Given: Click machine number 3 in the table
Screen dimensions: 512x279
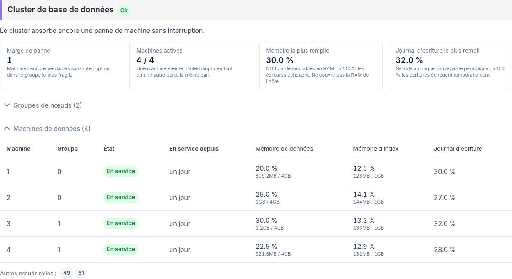Looking at the screenshot, I should [9, 224].
